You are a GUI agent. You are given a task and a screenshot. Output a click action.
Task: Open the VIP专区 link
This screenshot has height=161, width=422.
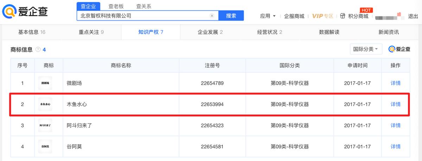click(322, 16)
